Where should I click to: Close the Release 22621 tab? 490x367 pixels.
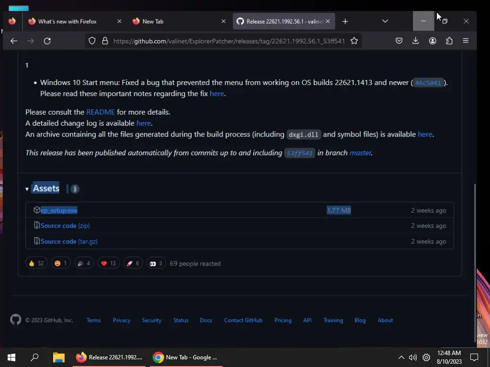[328, 21]
